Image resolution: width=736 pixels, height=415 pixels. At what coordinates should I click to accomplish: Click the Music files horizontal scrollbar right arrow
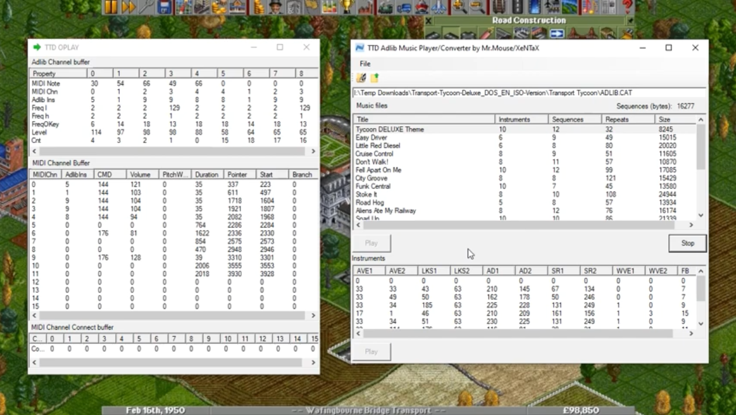691,225
